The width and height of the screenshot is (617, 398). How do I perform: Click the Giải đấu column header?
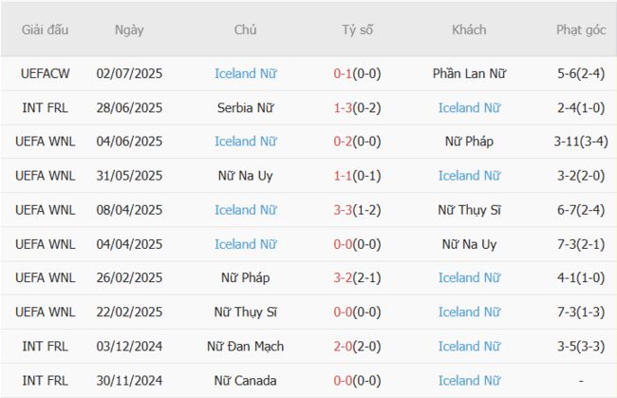click(x=45, y=29)
